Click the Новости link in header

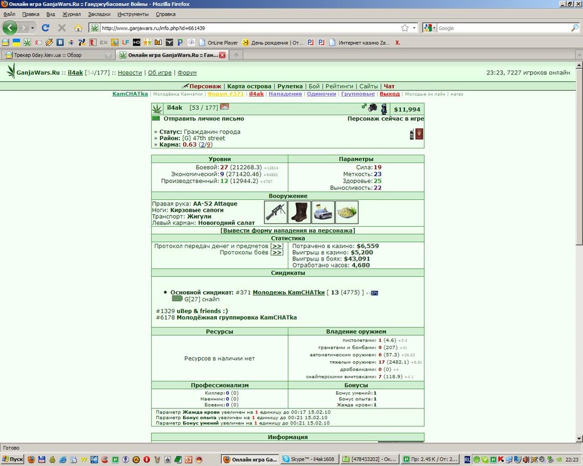click(x=130, y=73)
